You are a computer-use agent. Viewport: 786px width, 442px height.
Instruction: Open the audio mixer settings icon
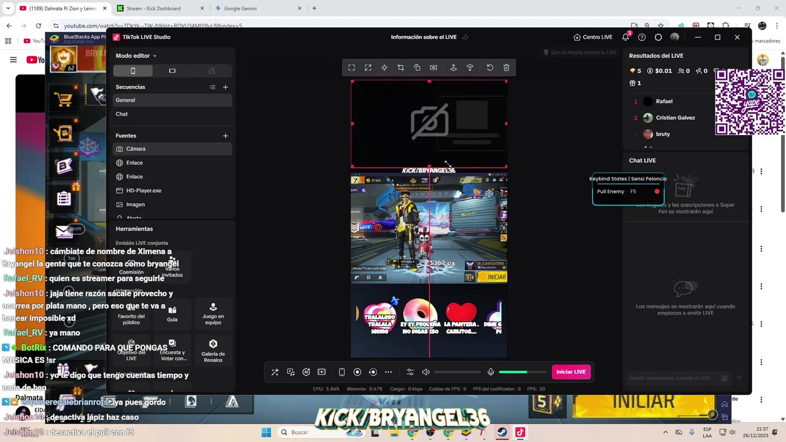click(410, 372)
